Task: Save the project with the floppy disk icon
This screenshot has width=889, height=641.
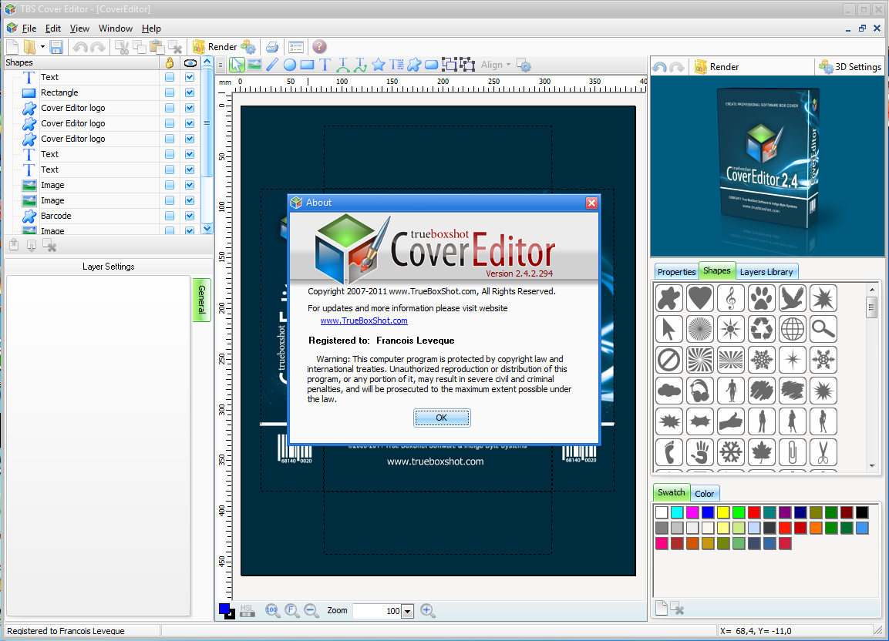Action: 56,47
